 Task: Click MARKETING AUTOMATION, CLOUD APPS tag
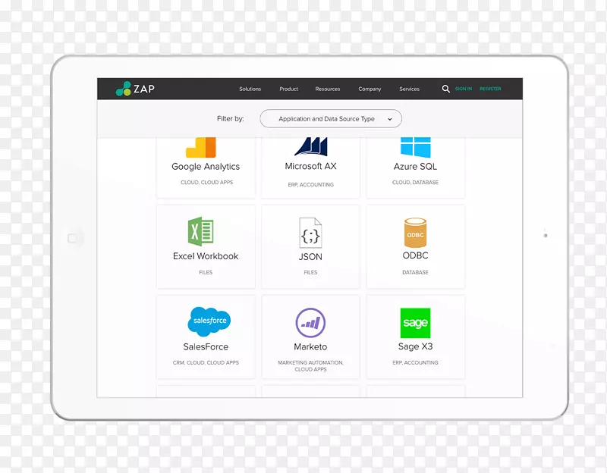pos(310,366)
